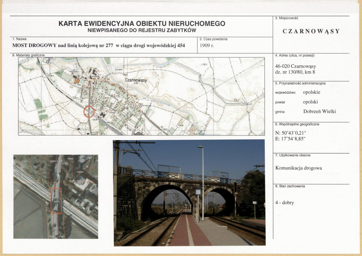Click the blue platform sign in the photo
Viewport: 362px width, 256px height.
point(198,192)
